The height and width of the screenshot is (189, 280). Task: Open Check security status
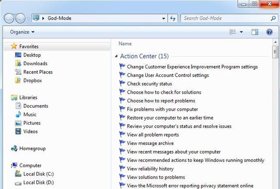point(150,84)
